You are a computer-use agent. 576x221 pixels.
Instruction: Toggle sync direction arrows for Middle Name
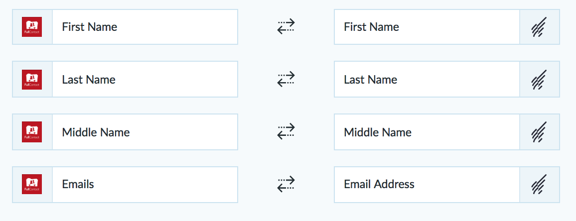[x=286, y=132]
